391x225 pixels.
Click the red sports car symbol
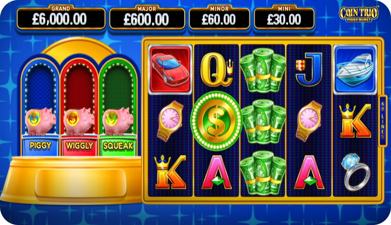click(x=170, y=69)
